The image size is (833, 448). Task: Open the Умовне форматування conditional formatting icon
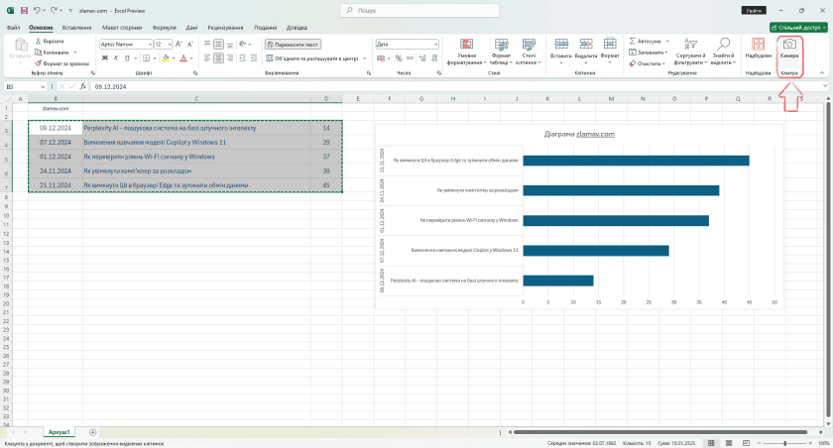coord(466,44)
